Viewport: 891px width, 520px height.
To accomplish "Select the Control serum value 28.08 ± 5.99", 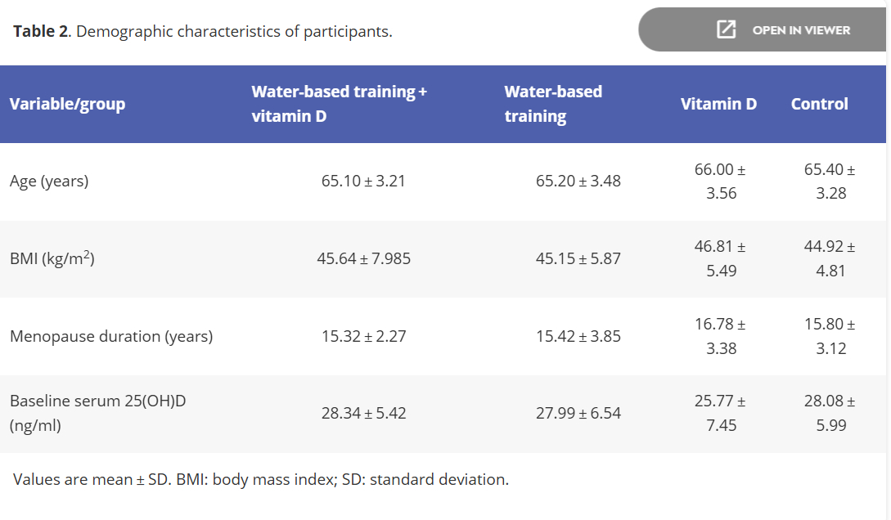I will click(x=830, y=414).
